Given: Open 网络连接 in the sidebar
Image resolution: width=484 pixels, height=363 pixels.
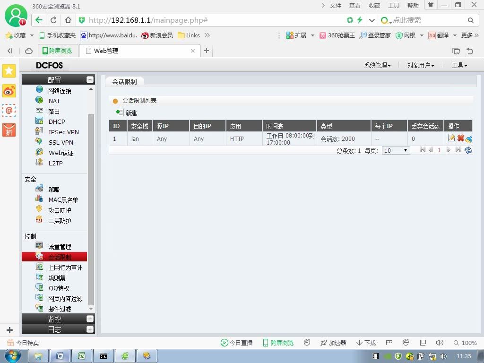Looking at the screenshot, I should 60,90.
